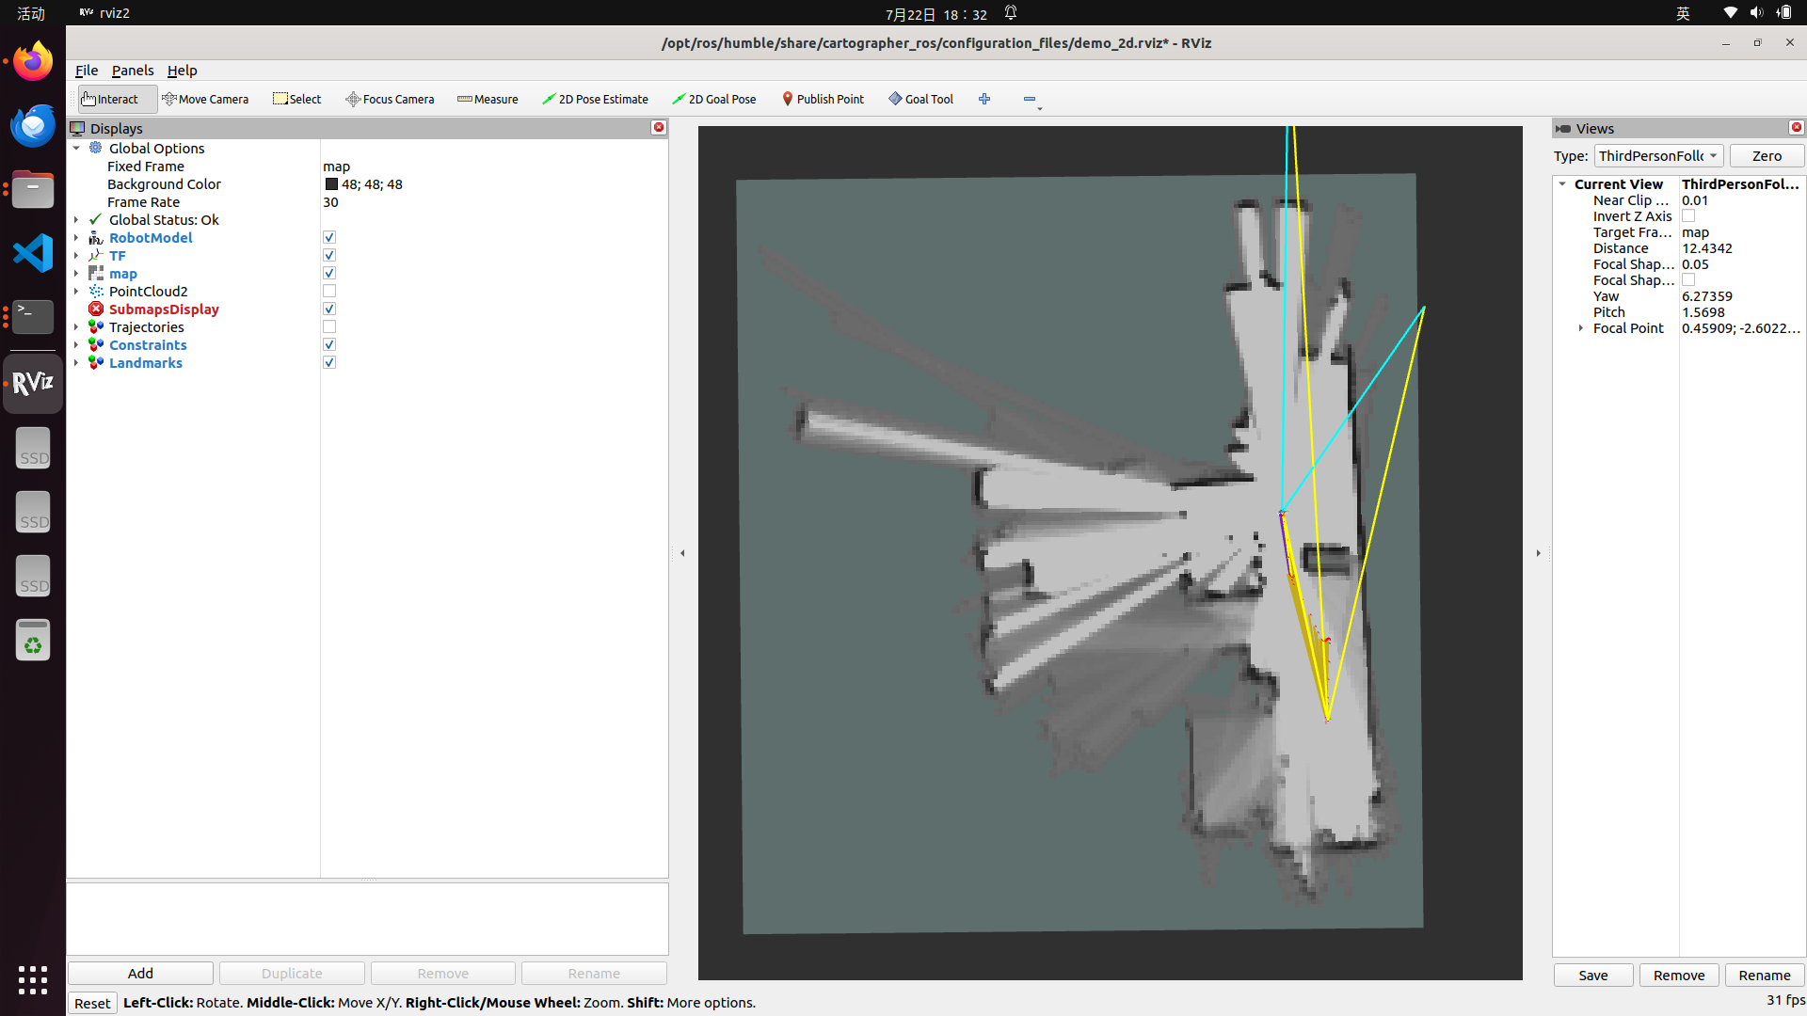Screen dimensions: 1807x1016
Task: Enable the Trajectories display checkbox
Action: coord(329,327)
